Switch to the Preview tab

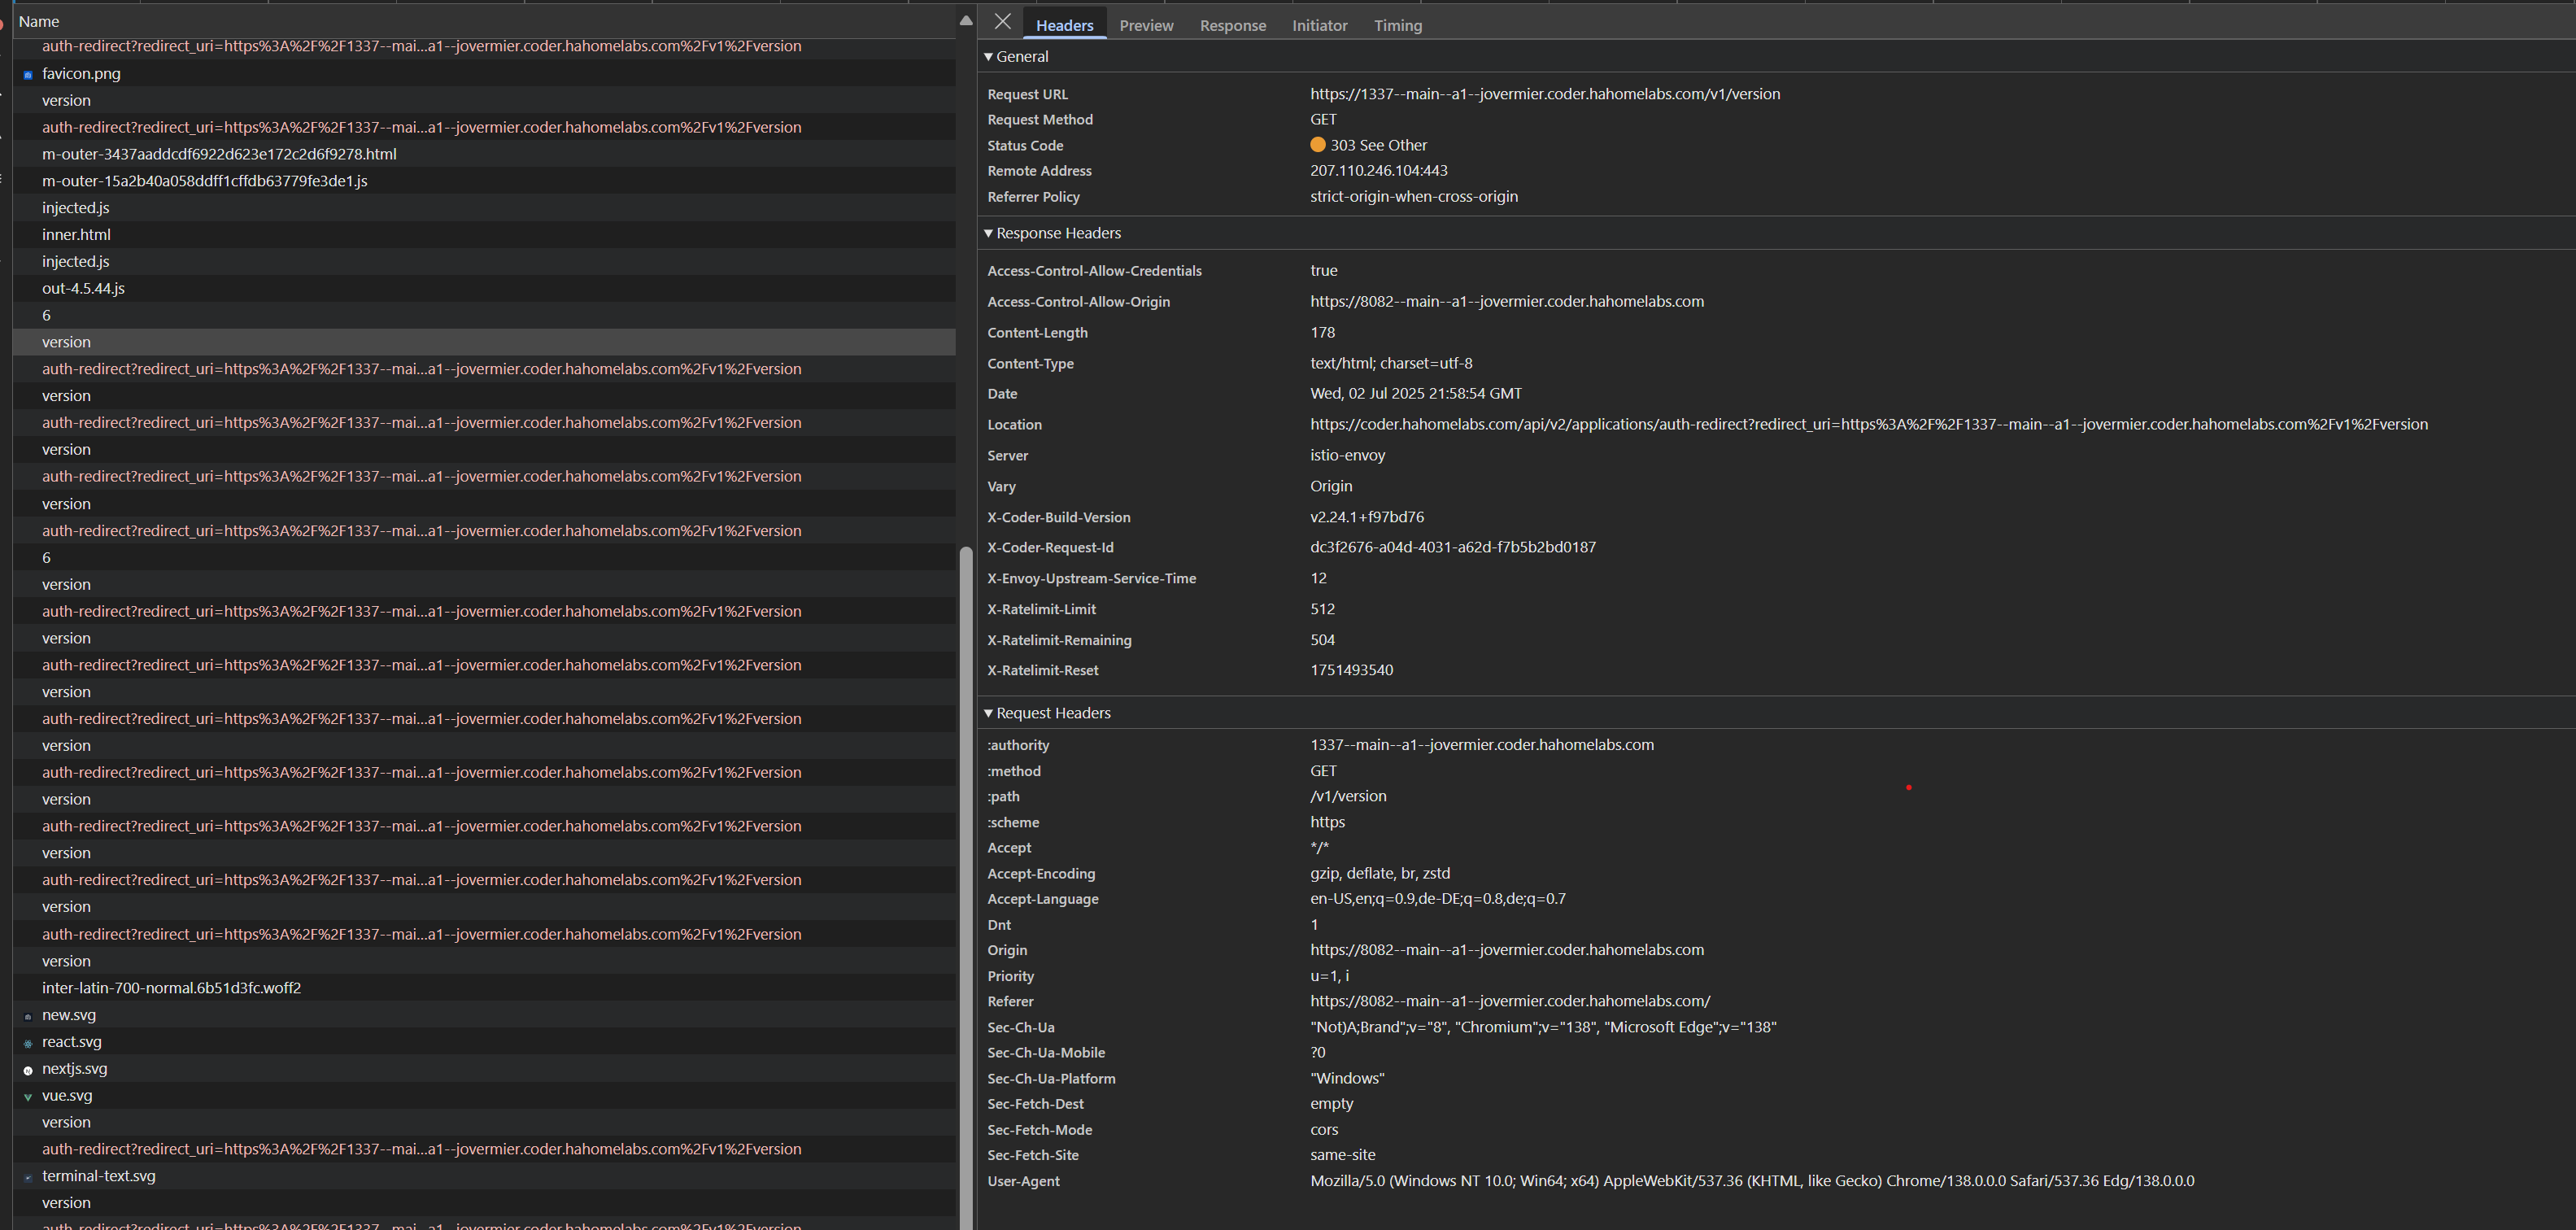pyautogui.click(x=1146, y=26)
